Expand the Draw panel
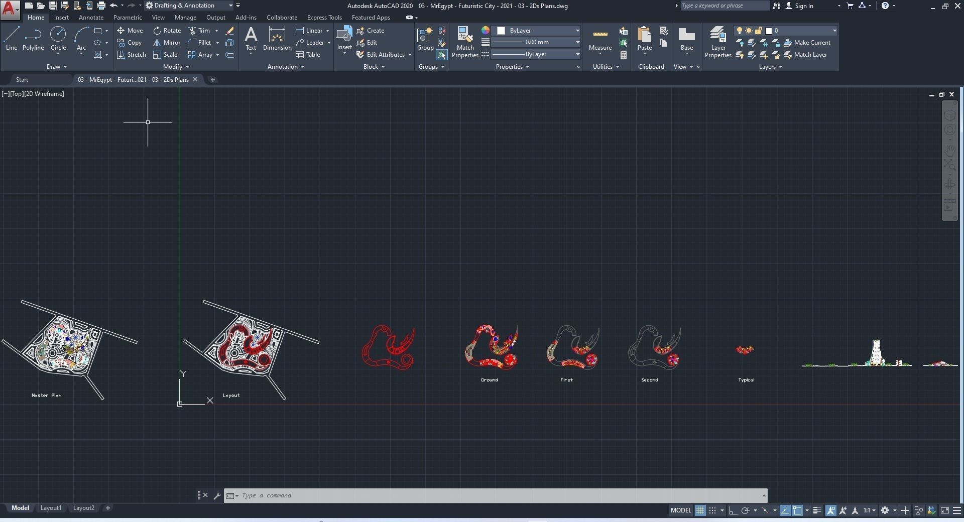 point(57,67)
